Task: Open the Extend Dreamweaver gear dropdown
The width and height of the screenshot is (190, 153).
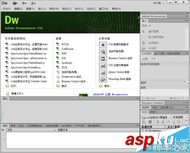Action: tap(24, 3)
